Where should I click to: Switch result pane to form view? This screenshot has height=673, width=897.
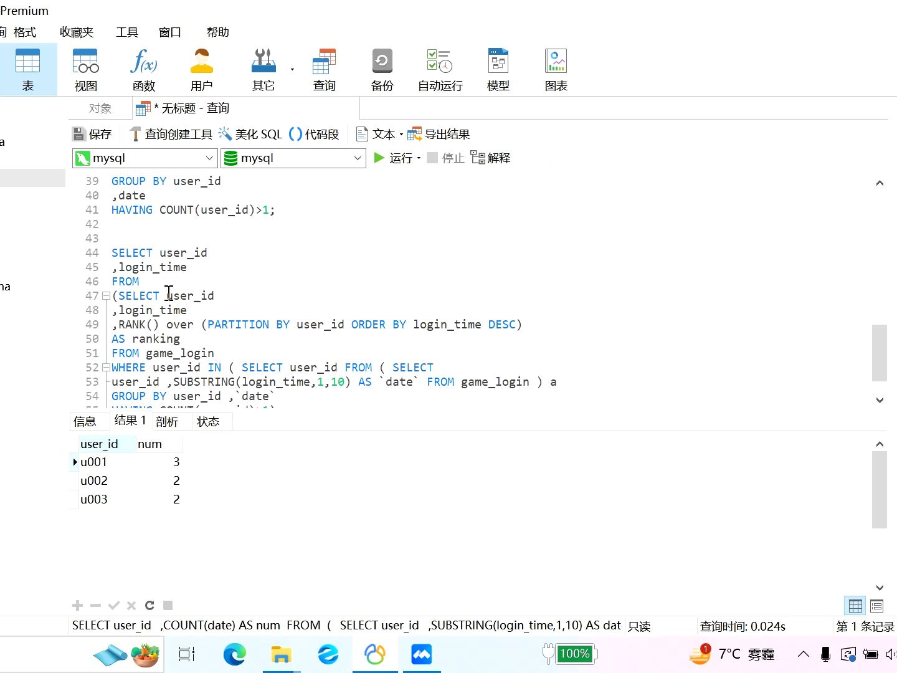click(x=876, y=605)
